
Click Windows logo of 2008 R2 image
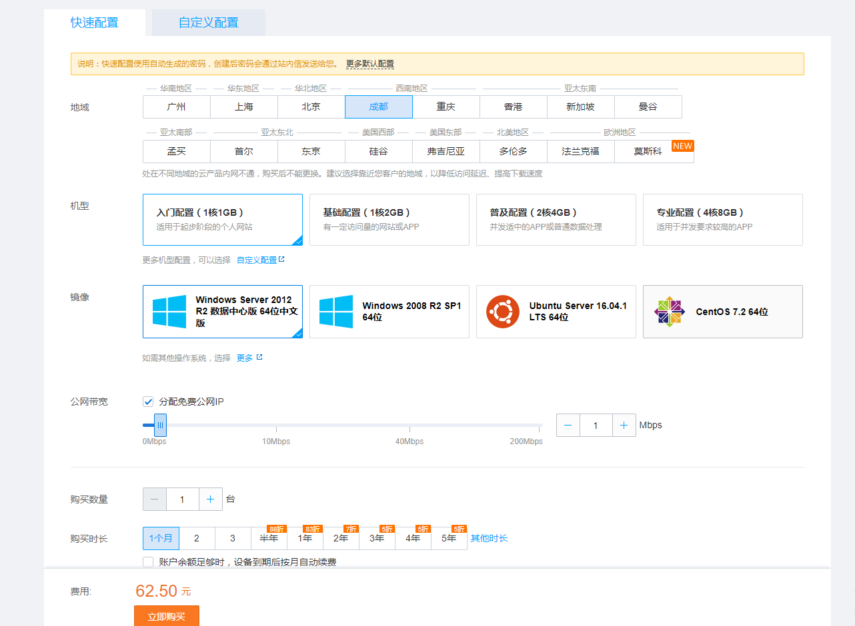pos(336,312)
